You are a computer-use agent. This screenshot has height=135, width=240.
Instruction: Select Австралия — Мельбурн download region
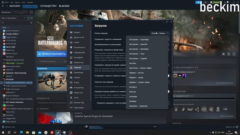[139, 49]
